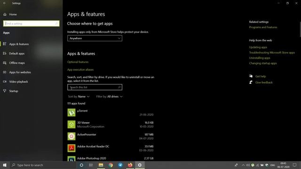The image size is (301, 169).
Task: Click the Find a setting search box
Action: (32, 23)
